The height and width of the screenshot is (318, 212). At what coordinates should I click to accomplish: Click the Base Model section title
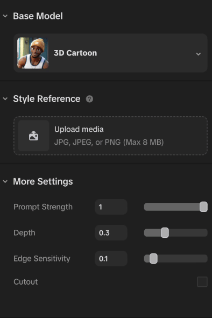click(38, 16)
